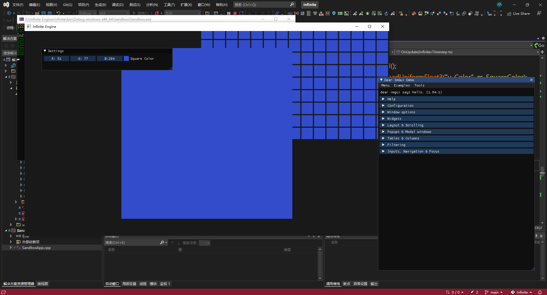This screenshot has width=547, height=295.
Task: Switch to the 局部变量 tab
Action: tap(129, 284)
